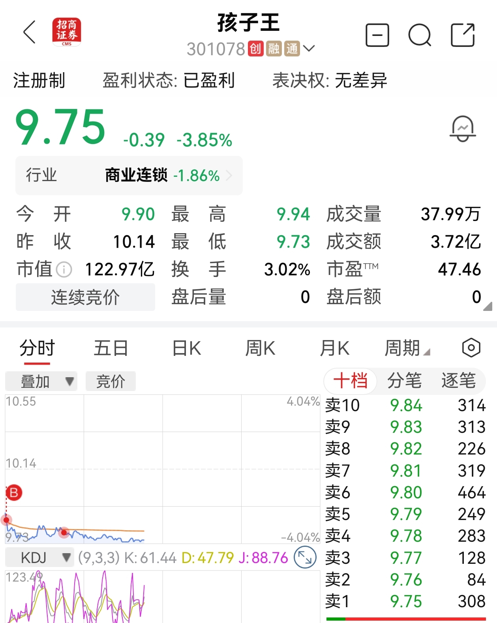This screenshot has width=497, height=623.
Task: Switch to the 周K tab
Action: [x=260, y=348]
